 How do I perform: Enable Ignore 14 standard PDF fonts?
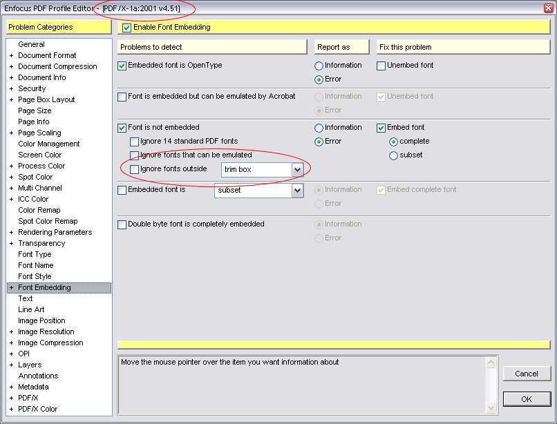(134, 142)
